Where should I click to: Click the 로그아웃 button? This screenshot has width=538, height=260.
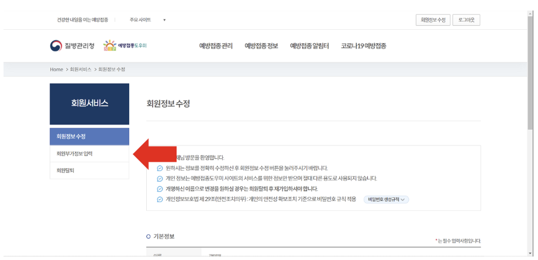tap(466, 20)
